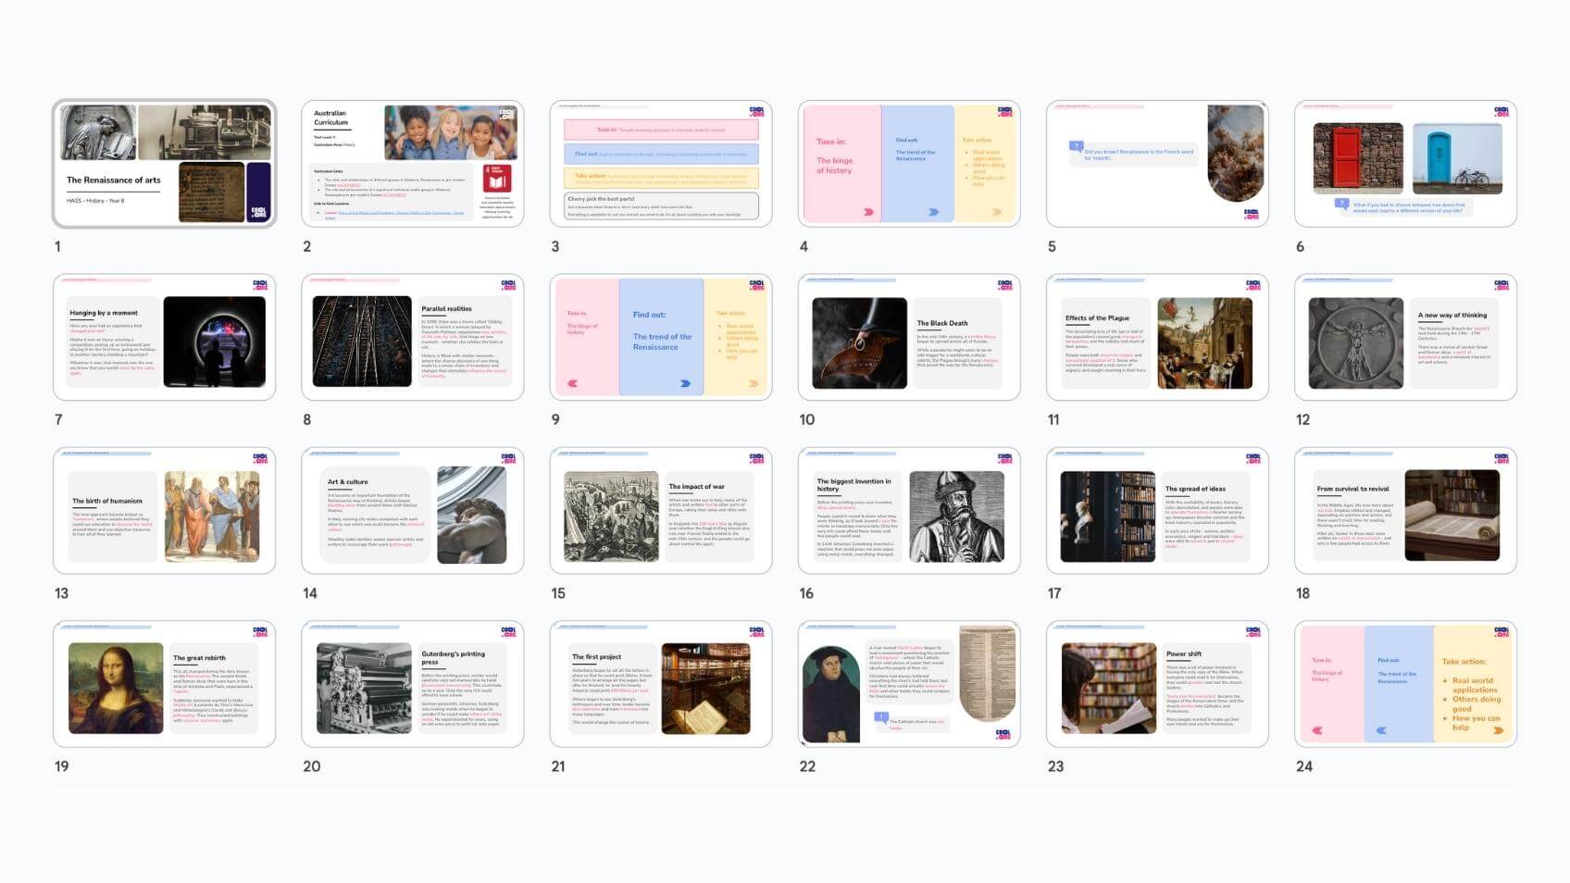
Task: Click the pink back arrow on slide 9
Action: point(572,383)
